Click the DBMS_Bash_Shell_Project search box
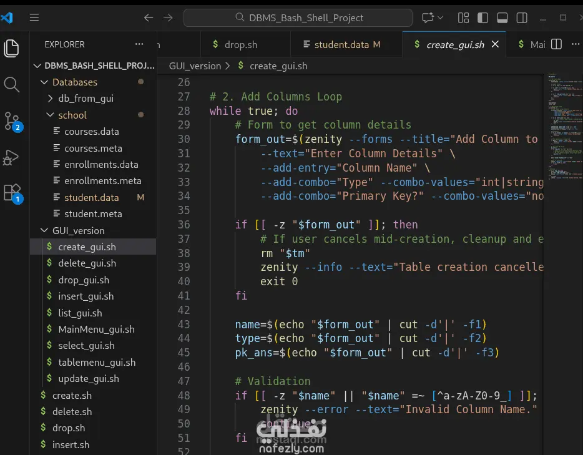This screenshot has width=583, height=455. pyautogui.click(x=298, y=17)
